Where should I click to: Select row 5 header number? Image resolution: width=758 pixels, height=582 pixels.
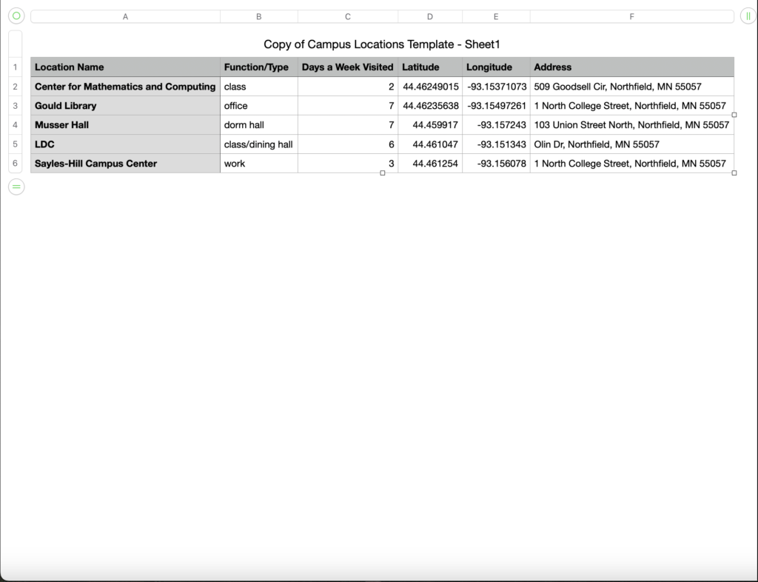[15, 144]
